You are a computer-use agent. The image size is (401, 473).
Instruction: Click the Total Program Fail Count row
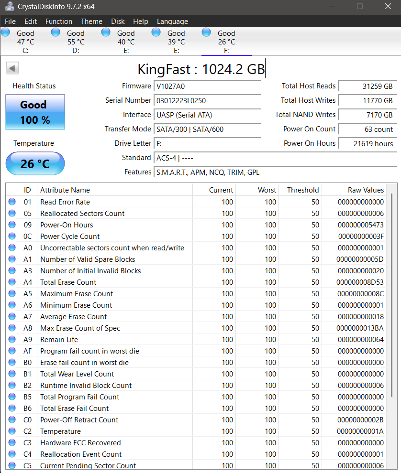tap(196, 397)
